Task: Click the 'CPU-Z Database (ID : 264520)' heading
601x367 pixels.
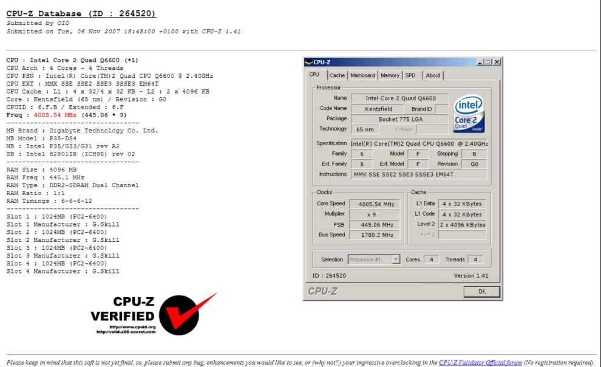Action: tap(81, 13)
